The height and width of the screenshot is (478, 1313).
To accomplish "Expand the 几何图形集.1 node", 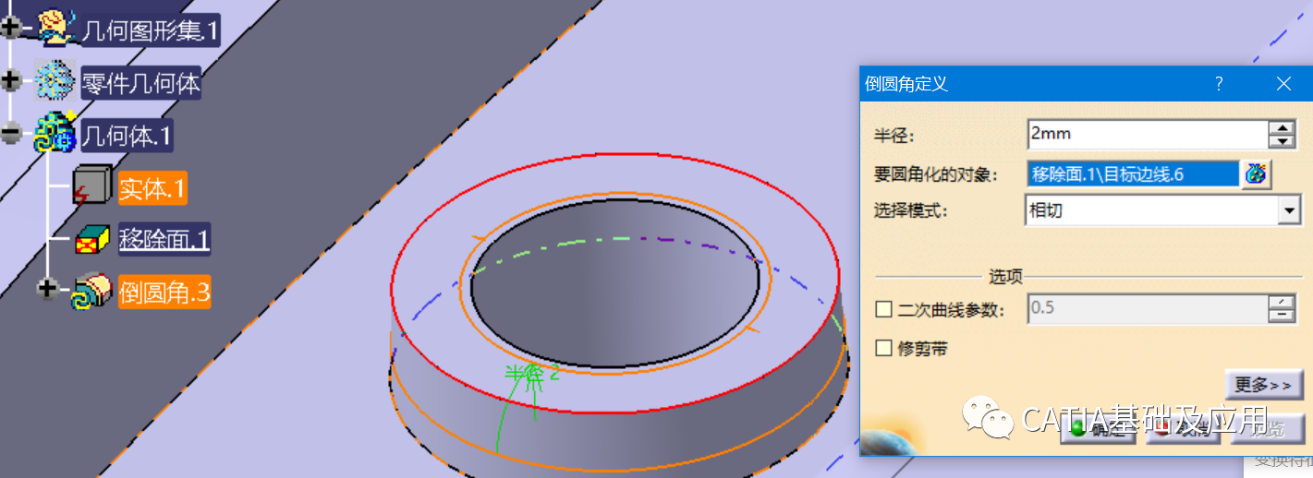I will 11,29.
